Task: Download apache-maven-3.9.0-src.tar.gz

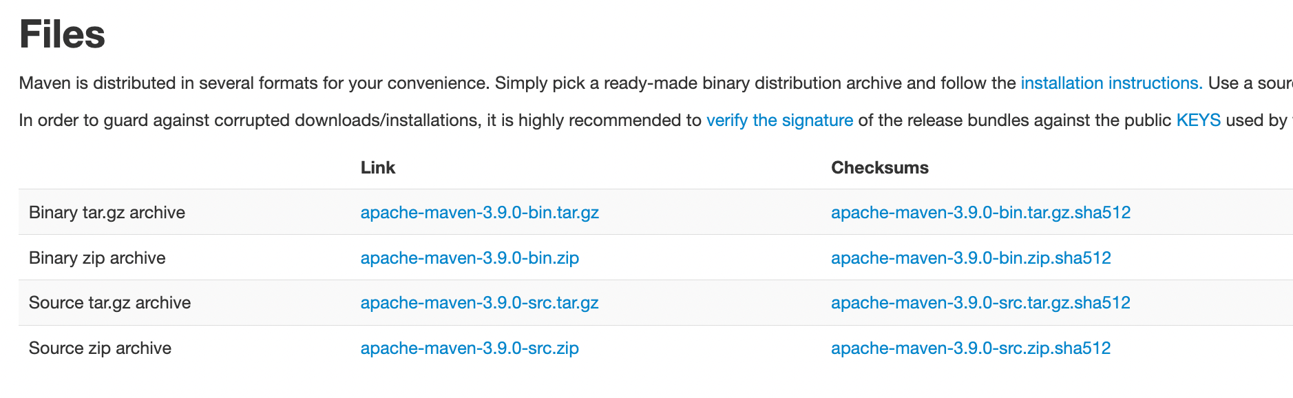Action: [479, 303]
